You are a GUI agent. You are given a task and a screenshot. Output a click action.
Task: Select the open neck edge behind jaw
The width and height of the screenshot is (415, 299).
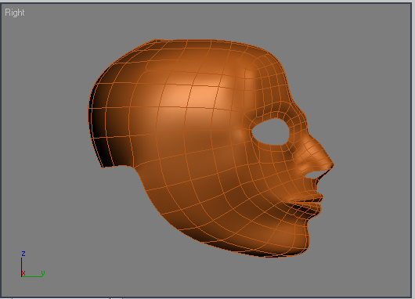click(119, 167)
